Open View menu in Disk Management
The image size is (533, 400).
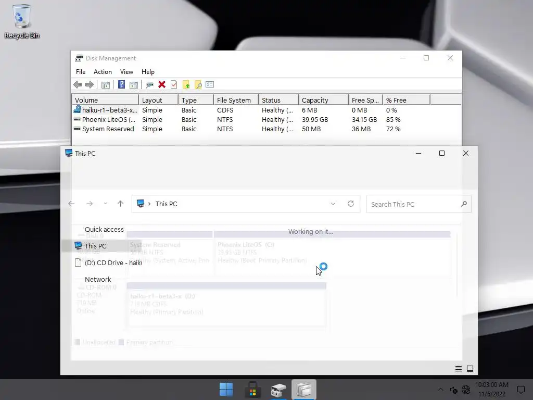126,72
